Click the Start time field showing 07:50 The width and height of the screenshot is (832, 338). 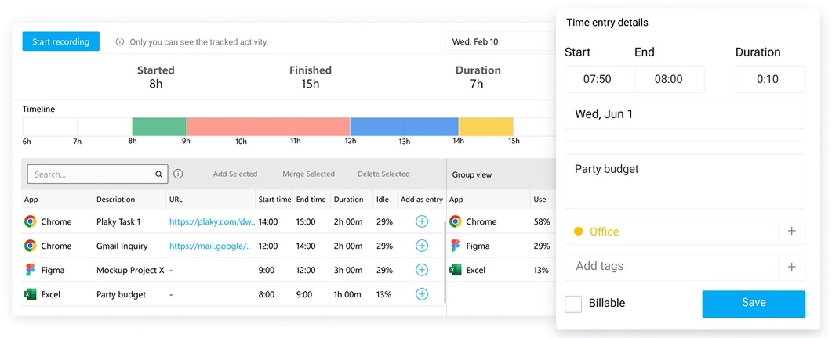pos(598,79)
